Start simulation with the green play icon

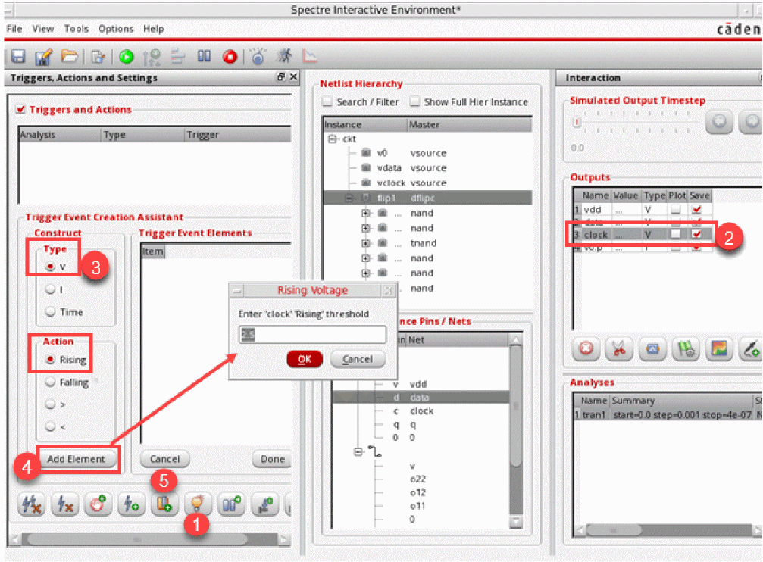pos(127,57)
